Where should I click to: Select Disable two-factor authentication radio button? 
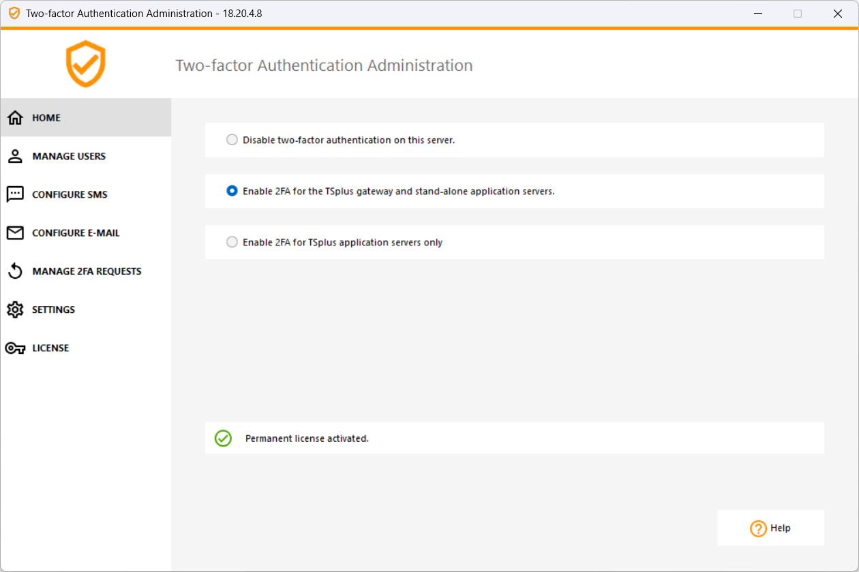click(232, 140)
